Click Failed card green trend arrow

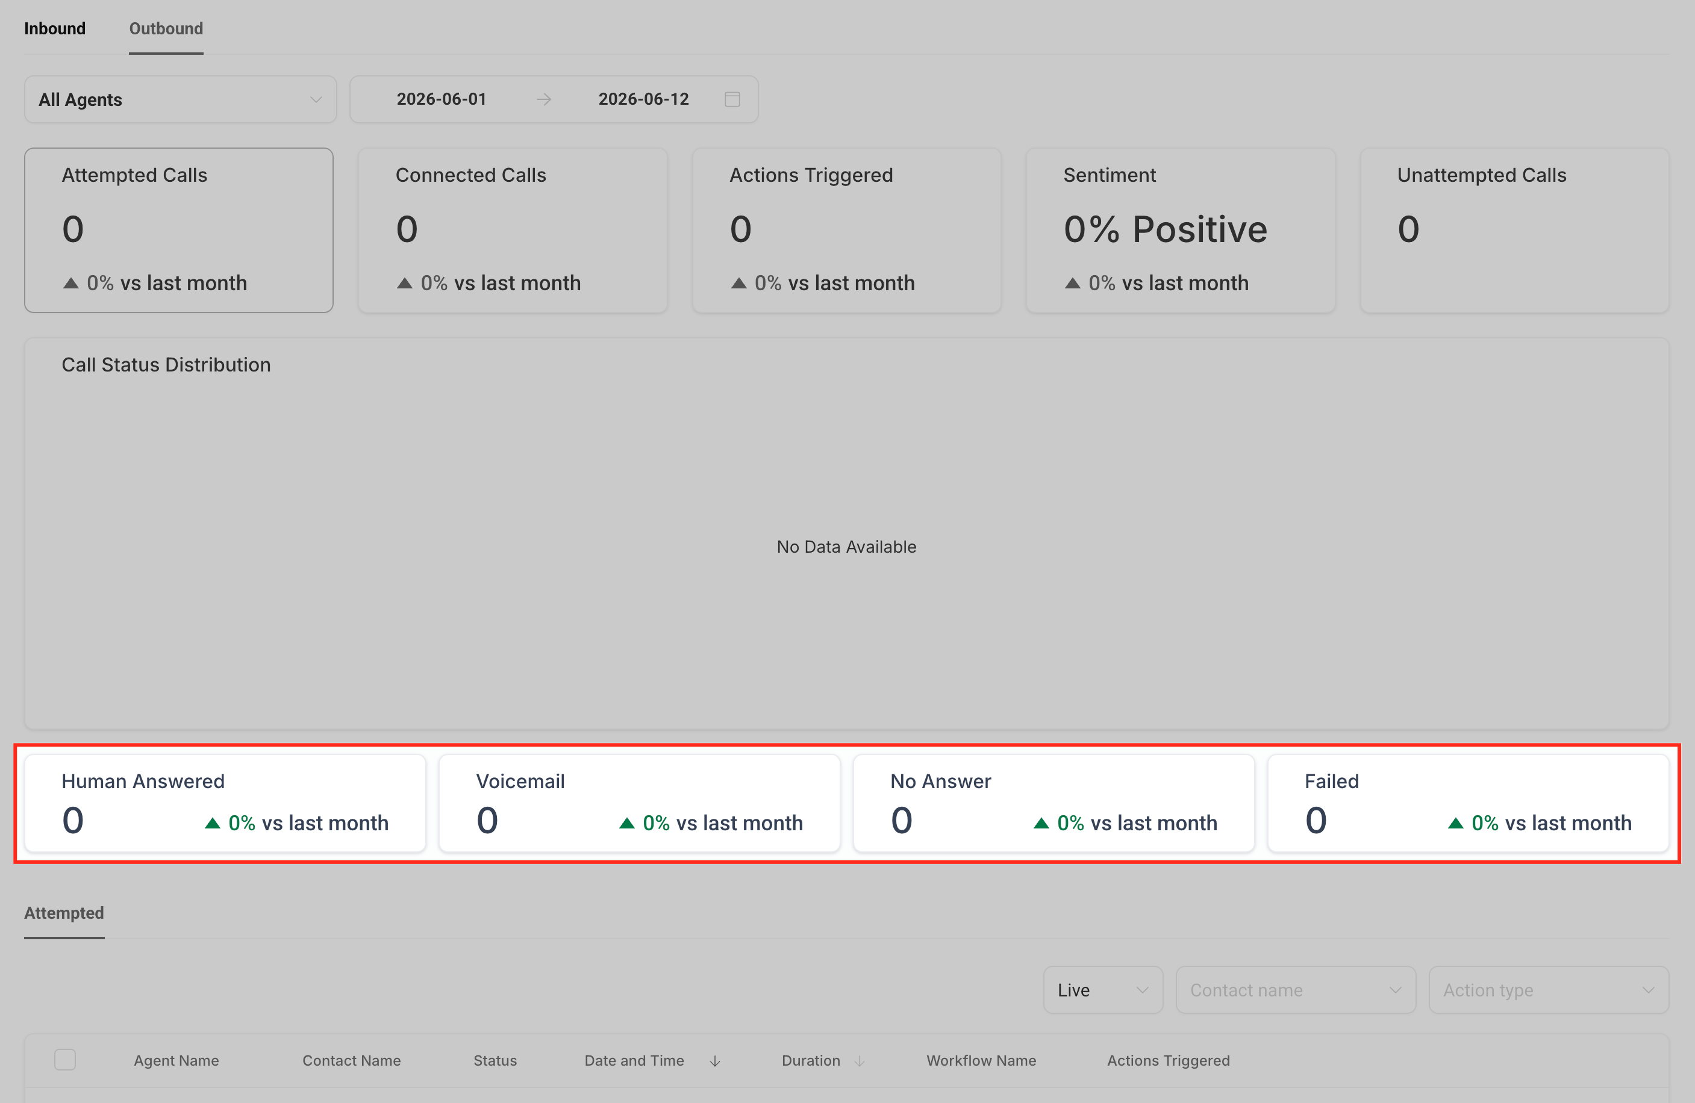click(1456, 823)
